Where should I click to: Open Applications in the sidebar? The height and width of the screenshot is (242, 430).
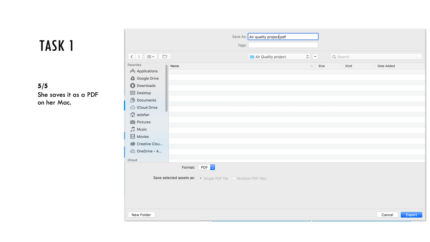[147, 71]
